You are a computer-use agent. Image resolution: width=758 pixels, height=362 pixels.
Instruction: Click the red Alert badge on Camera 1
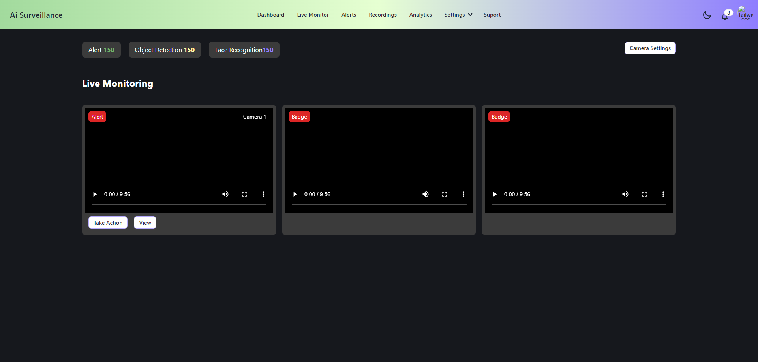pyautogui.click(x=97, y=117)
